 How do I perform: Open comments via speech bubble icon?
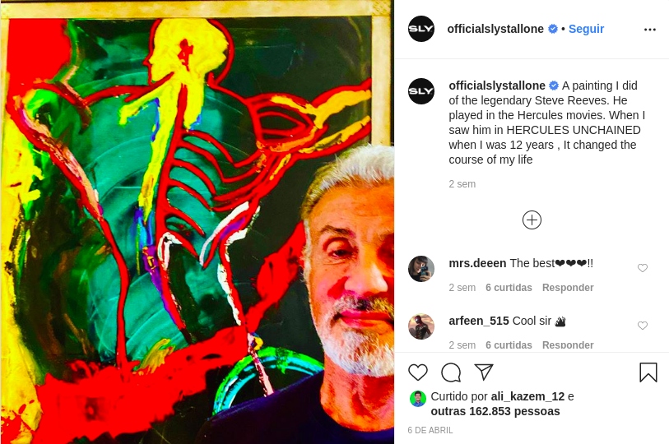451,372
